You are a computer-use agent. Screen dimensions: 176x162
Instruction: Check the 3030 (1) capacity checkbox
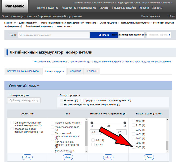point(133,138)
